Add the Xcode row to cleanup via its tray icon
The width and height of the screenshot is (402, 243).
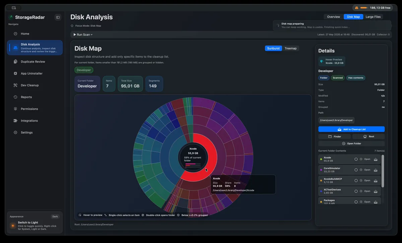click(376, 159)
